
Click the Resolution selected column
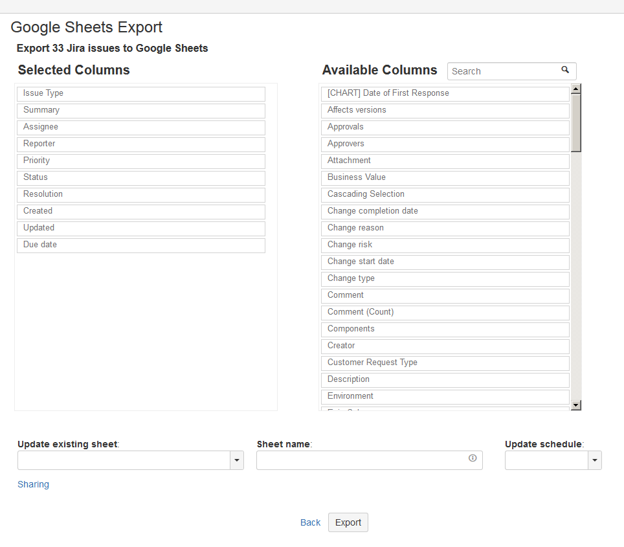[140, 195]
